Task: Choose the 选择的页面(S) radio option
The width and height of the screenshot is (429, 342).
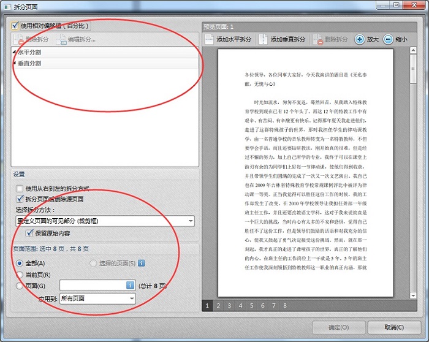Action: pos(93,263)
